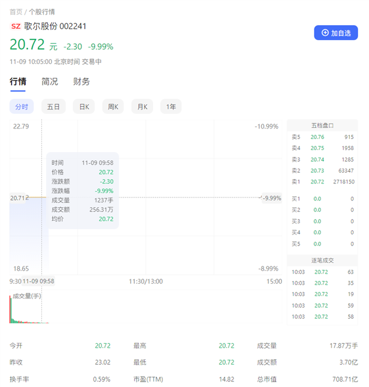The height and width of the screenshot is (387, 369).
Task: Click the 成交量(手) volume chart label
Action: pos(27,296)
